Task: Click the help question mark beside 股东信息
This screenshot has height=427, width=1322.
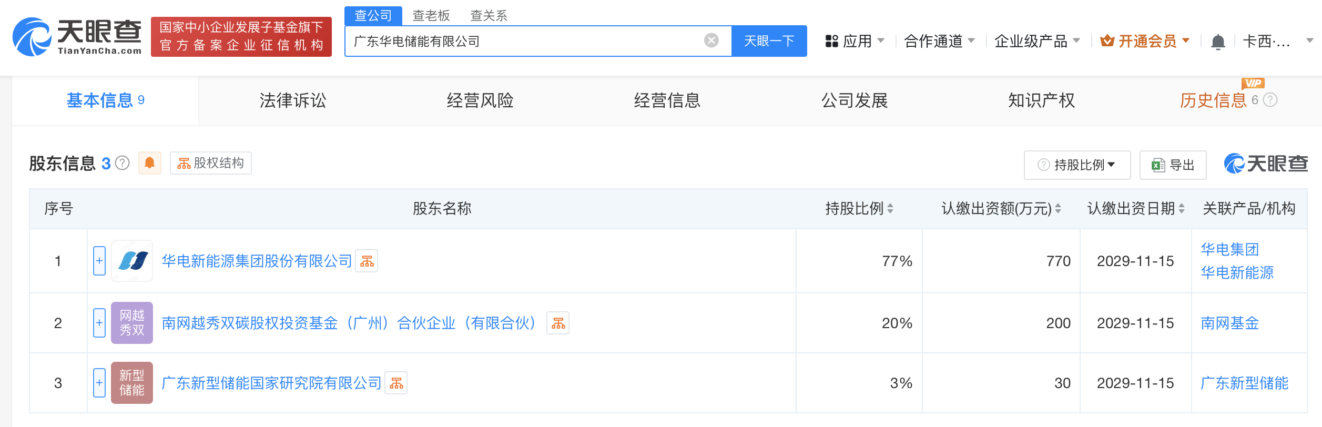Action: click(123, 163)
